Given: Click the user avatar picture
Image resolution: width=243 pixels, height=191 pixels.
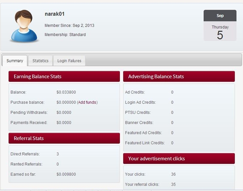Looking at the screenshot, I should pyautogui.click(x=24, y=26).
